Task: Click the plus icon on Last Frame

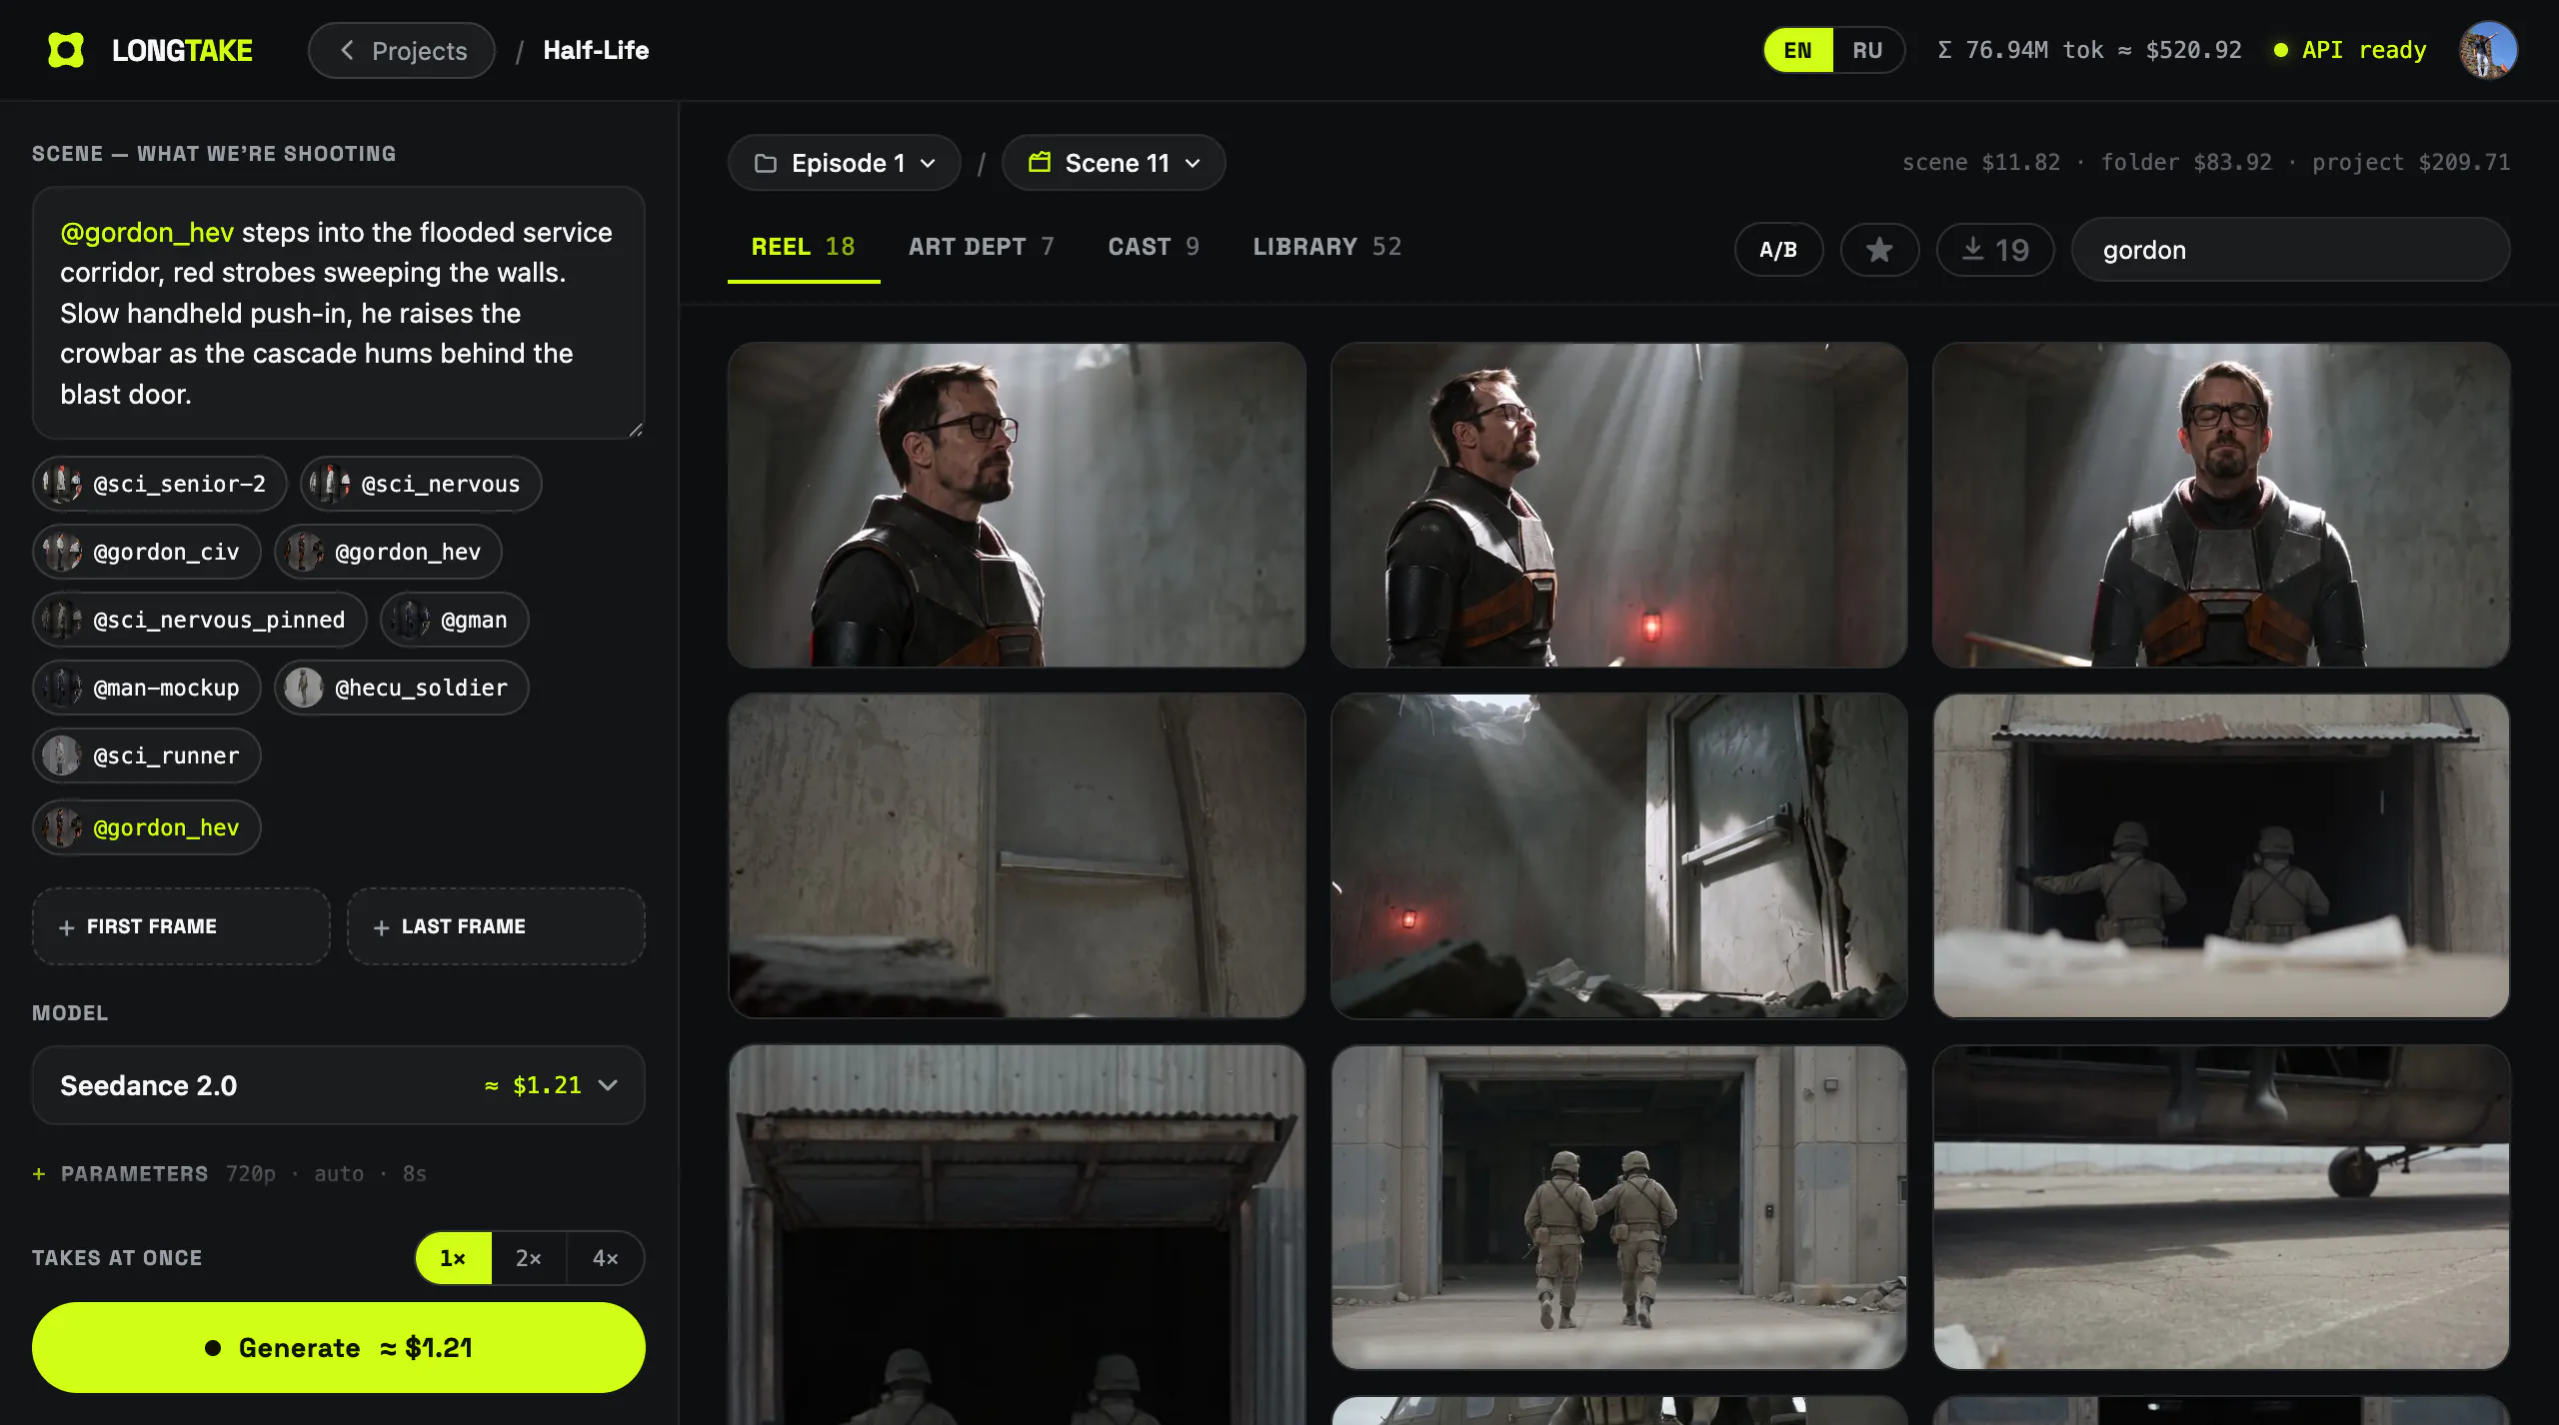Action: (x=381, y=927)
